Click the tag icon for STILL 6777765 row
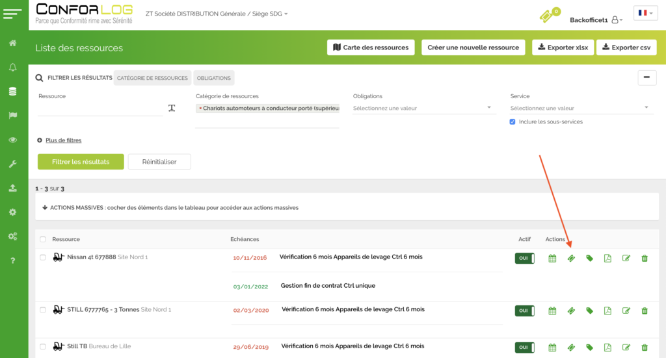This screenshot has height=358, width=666. tap(589, 311)
